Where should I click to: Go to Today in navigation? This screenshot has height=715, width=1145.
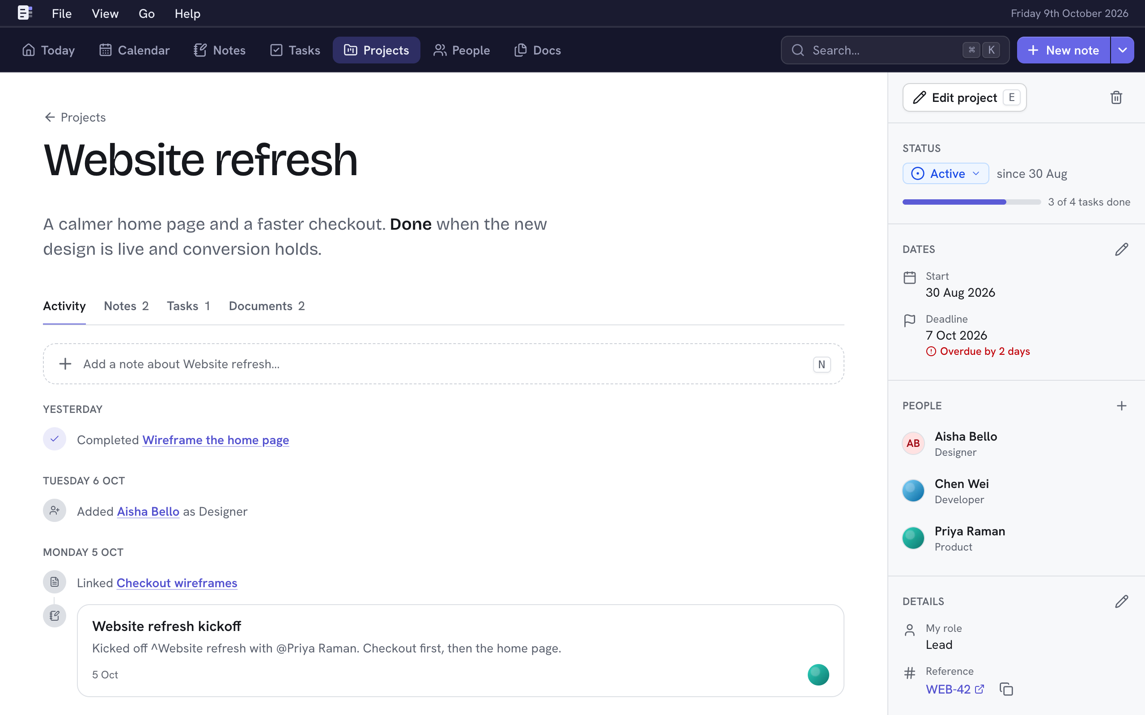click(48, 50)
